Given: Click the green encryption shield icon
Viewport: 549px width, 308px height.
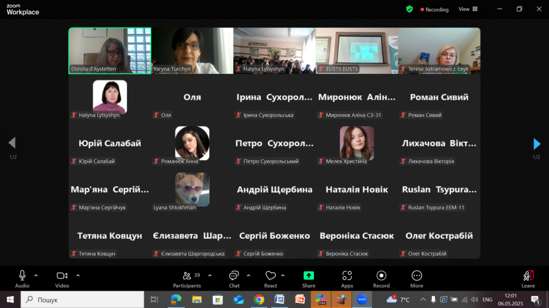Looking at the screenshot, I should tap(409, 9).
